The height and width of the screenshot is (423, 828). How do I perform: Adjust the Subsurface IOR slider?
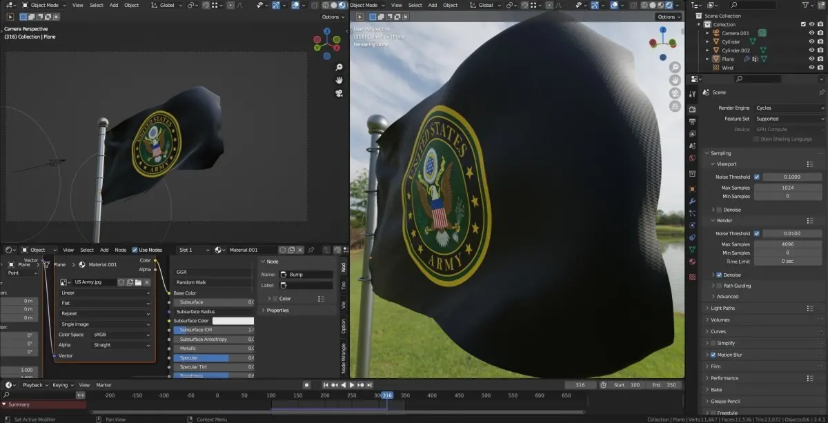pyautogui.click(x=214, y=330)
